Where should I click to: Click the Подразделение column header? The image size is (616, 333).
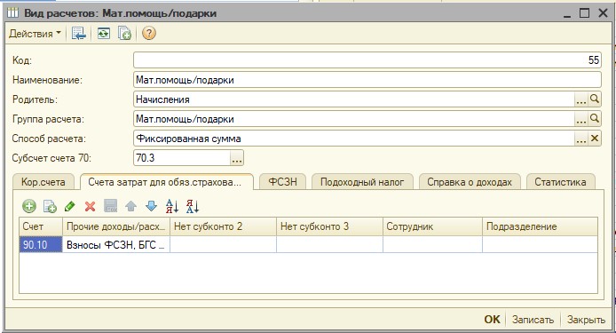[541, 226]
